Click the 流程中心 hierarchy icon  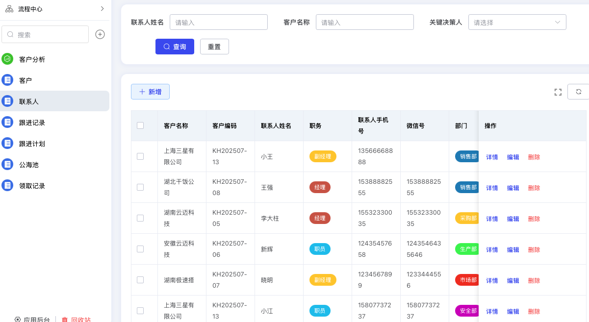click(x=9, y=9)
